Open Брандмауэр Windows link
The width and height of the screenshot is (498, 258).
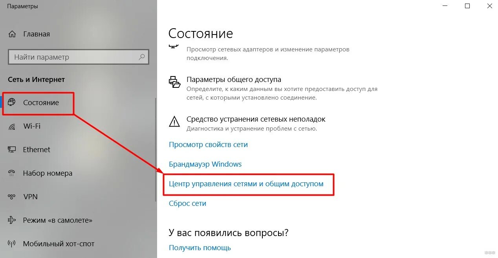point(205,164)
